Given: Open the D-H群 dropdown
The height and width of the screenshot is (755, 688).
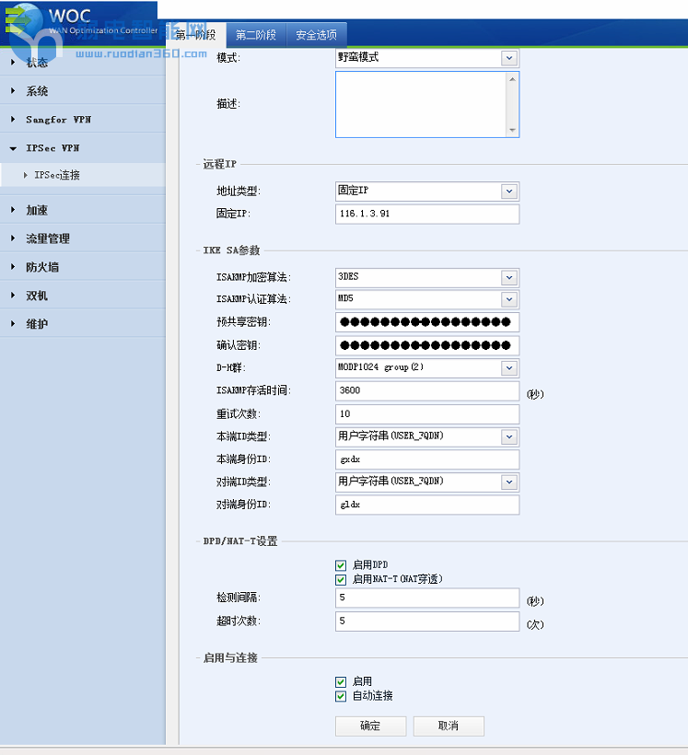Looking at the screenshot, I should [x=508, y=367].
